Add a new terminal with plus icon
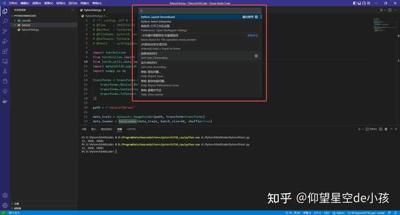 (x=359, y=129)
